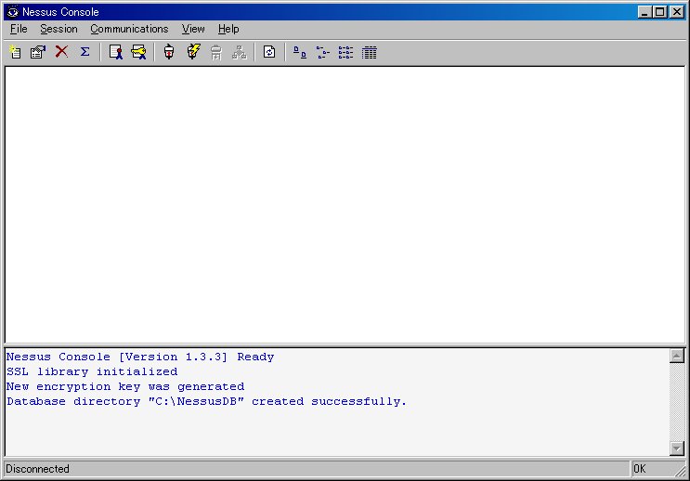Switch to small icons view

[x=322, y=52]
